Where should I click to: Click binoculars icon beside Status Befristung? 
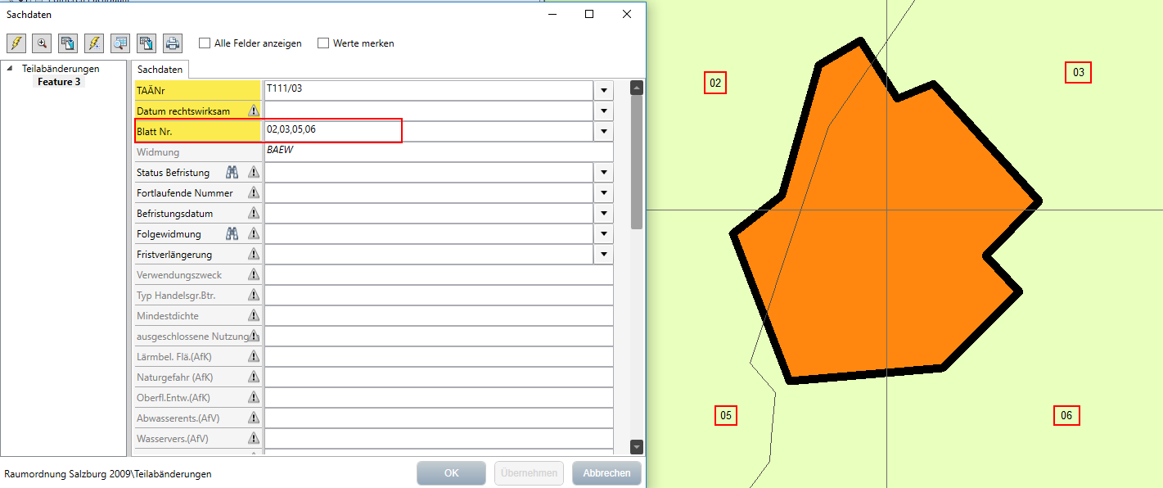coord(232,173)
